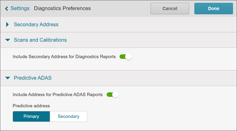Click the down triangle beside Scans and Calibrations
This screenshot has height=131, width=237.
point(8,40)
